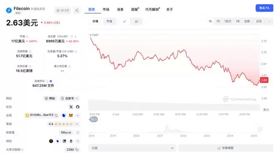Screen dimensions: 275x153
Task: Open the filfox.io explorer link
Action: click(x=66, y=133)
